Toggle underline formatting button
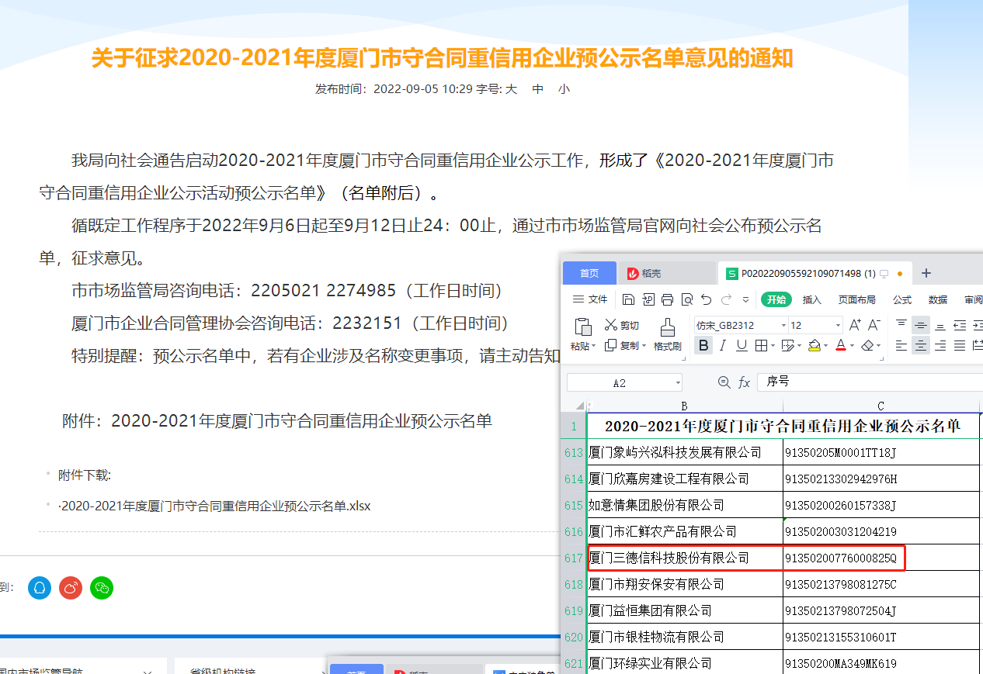The image size is (983, 674). click(x=742, y=346)
